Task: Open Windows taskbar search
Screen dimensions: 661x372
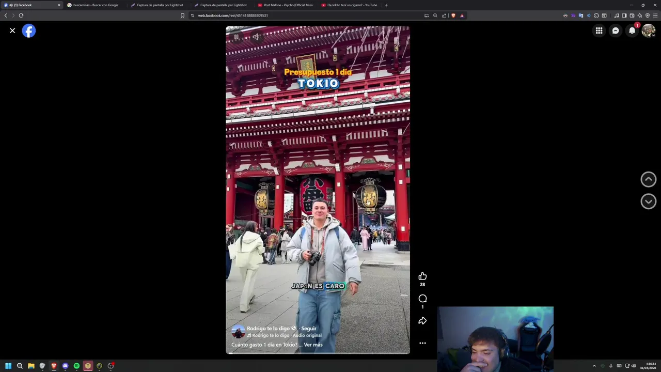Action: click(20, 366)
